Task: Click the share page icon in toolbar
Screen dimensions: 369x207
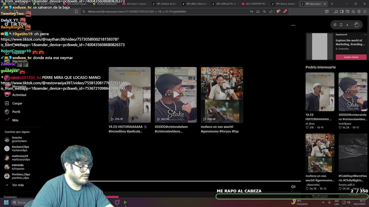Action: [271, 11]
